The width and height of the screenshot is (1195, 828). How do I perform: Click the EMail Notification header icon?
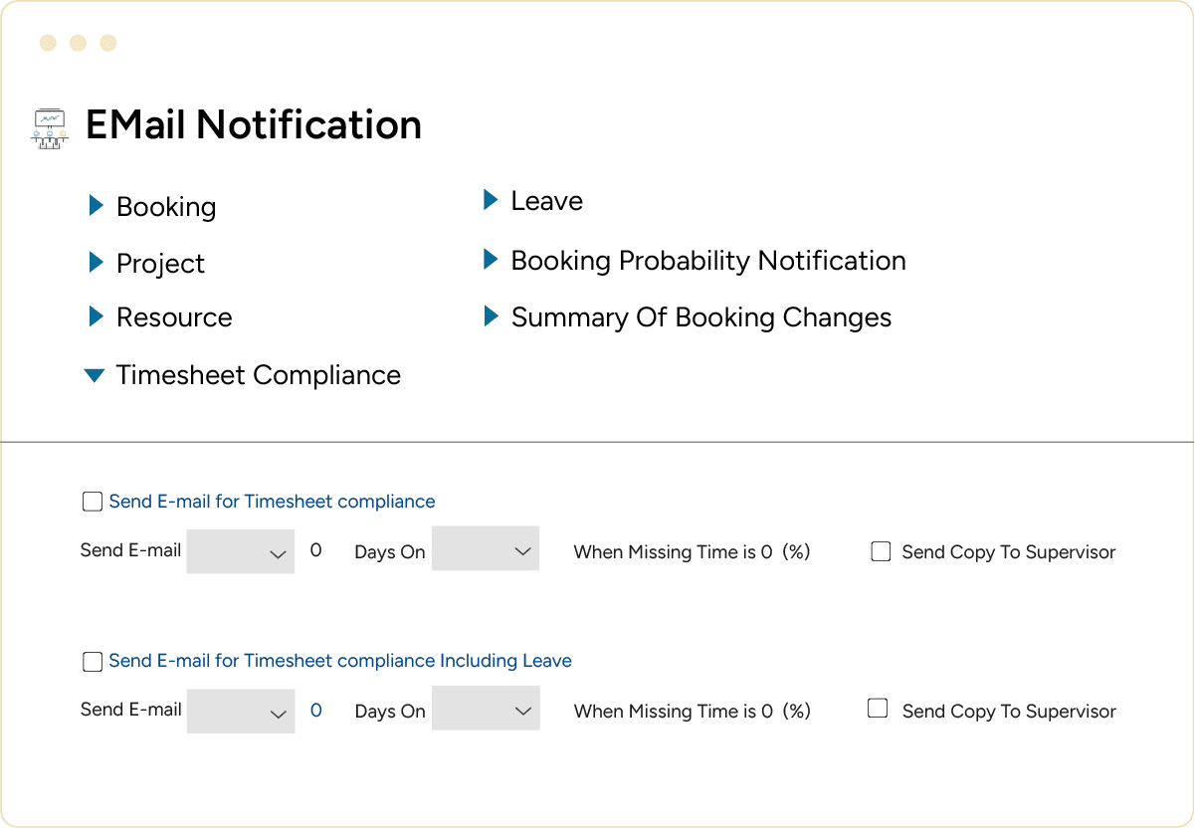coord(49,127)
